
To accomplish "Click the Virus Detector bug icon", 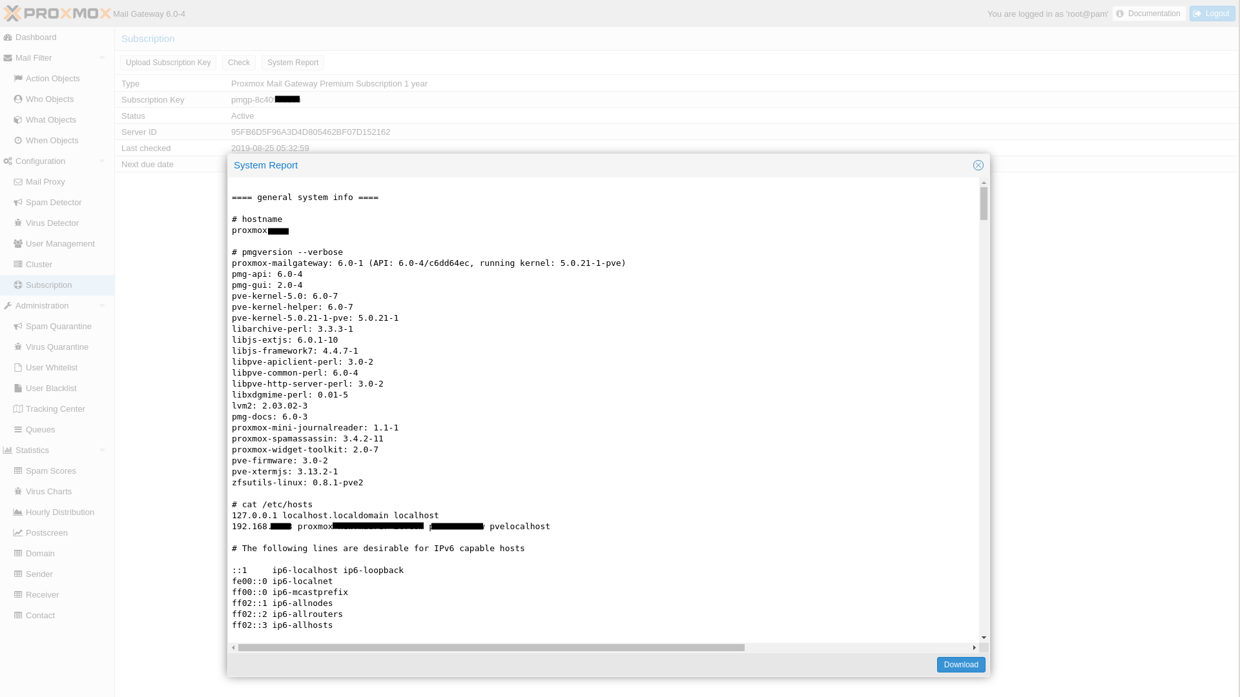I will 18,223.
